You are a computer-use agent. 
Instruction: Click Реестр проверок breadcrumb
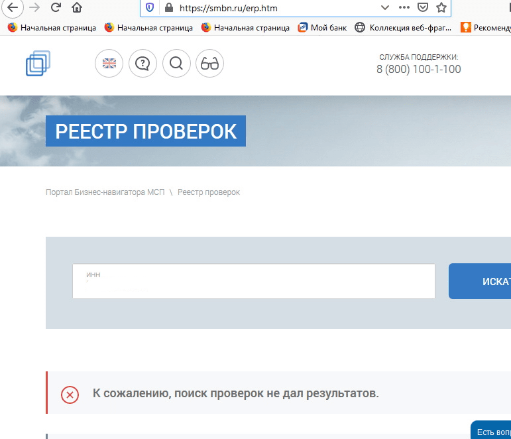coord(209,192)
